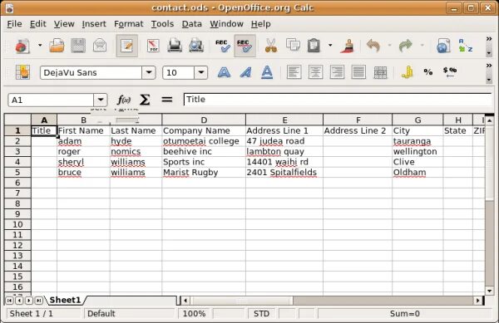Screen dimensions: 499x323
Task: Open the Insert menu
Action: [x=94, y=24]
